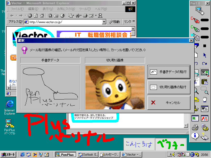Open the View menu in Internet Explorer
The width and height of the screenshot is (211, 158).
click(x=48, y=9)
